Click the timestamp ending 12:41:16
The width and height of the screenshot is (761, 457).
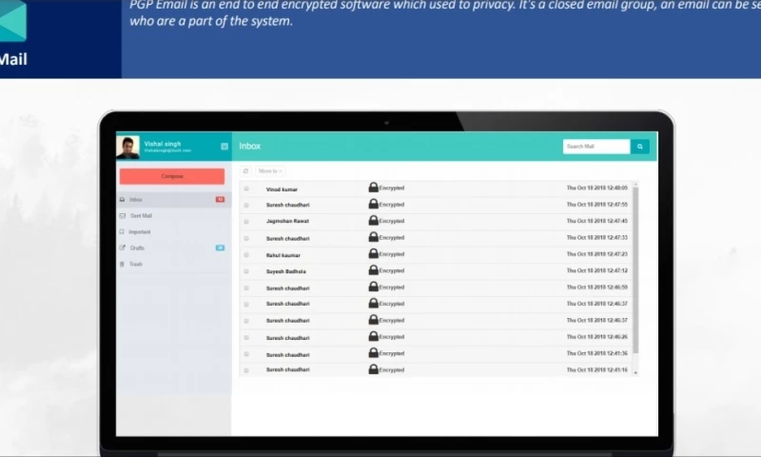coord(597,370)
